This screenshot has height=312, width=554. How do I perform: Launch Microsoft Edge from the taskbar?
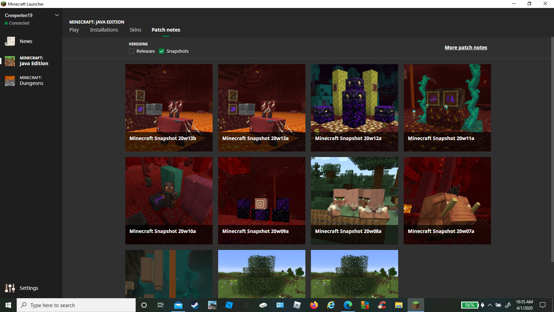[348, 305]
